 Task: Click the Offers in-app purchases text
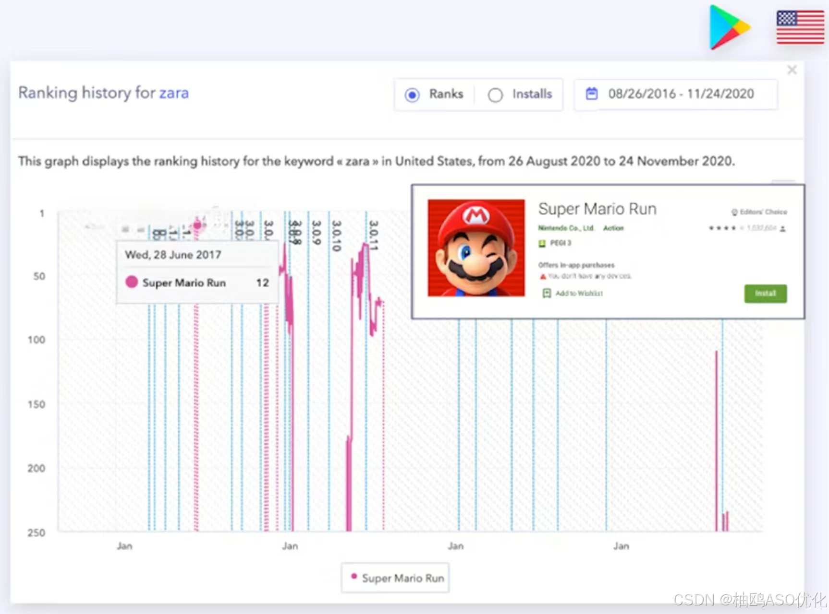(576, 265)
